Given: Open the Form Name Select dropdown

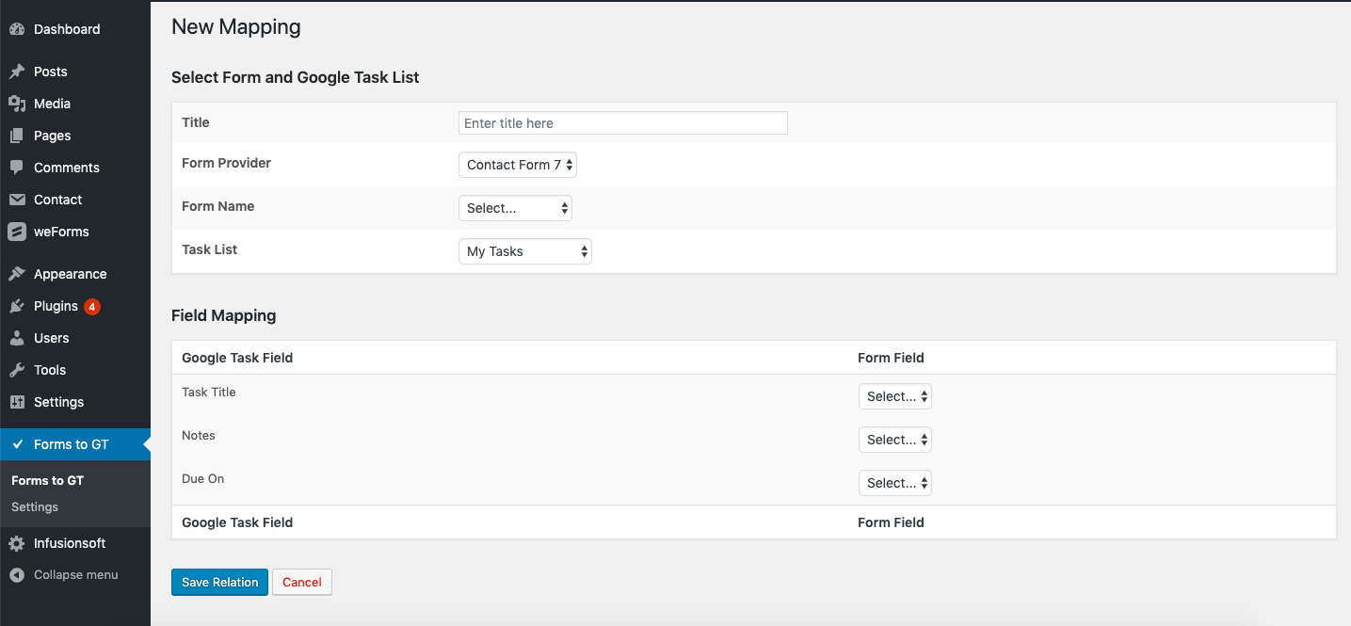Looking at the screenshot, I should tap(515, 208).
